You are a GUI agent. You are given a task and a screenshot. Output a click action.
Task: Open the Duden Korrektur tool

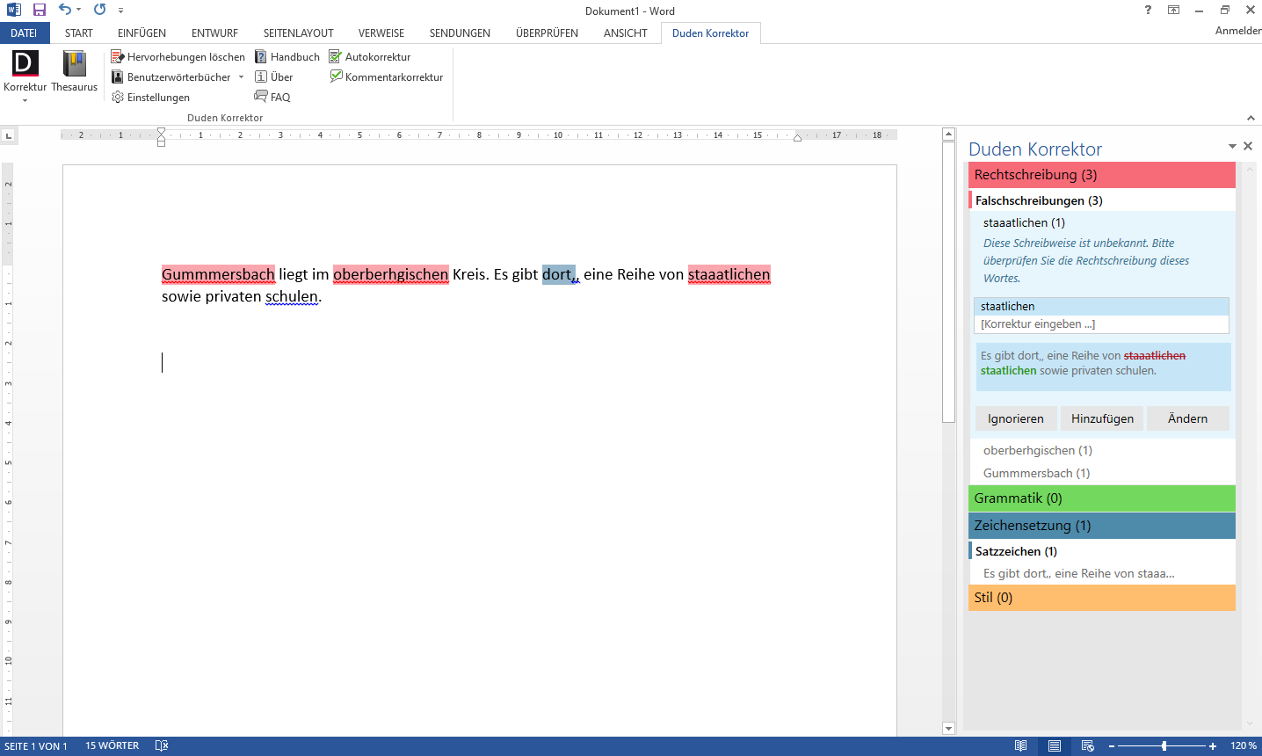pyautogui.click(x=25, y=71)
